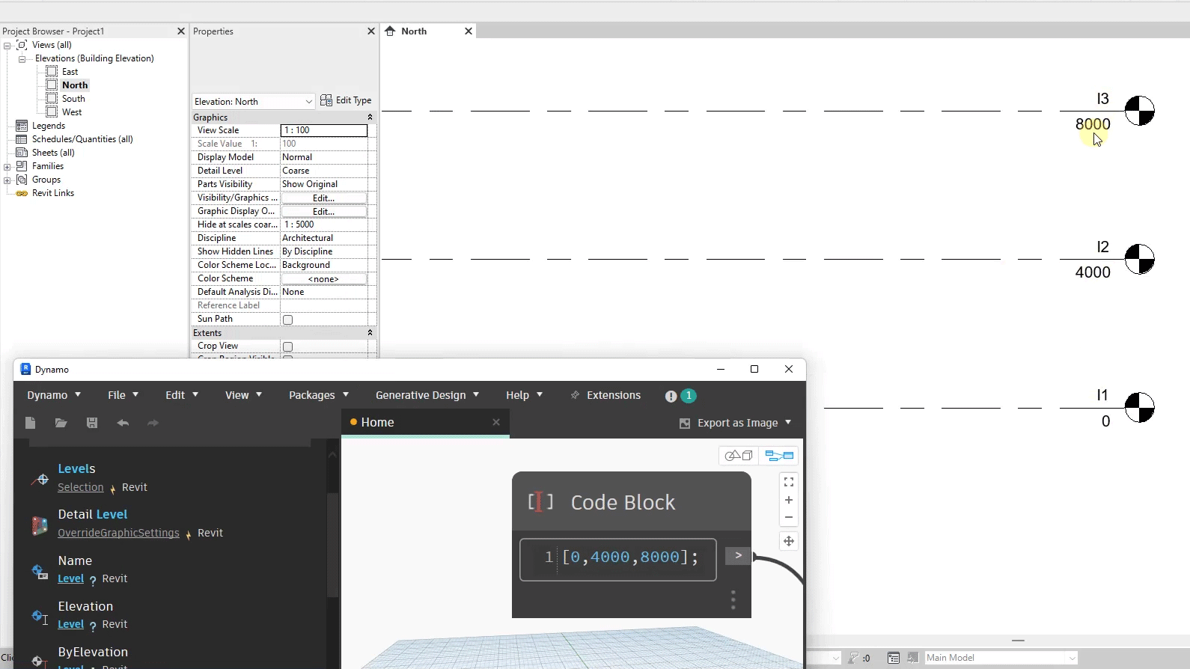The image size is (1190, 669).
Task: Select the North view tab
Action: [x=428, y=31]
